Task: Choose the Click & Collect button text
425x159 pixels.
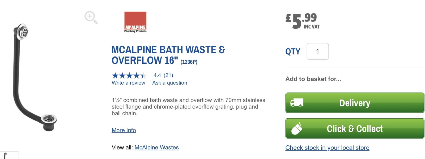Action: 355,128
